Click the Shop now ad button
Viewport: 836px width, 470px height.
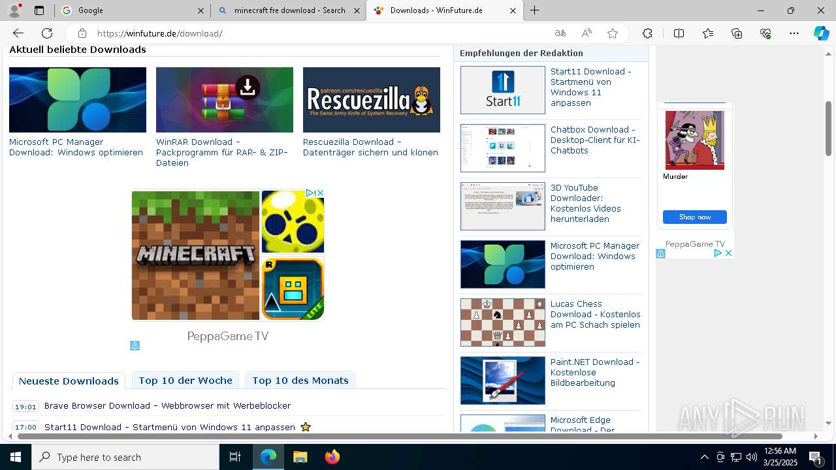pos(695,217)
